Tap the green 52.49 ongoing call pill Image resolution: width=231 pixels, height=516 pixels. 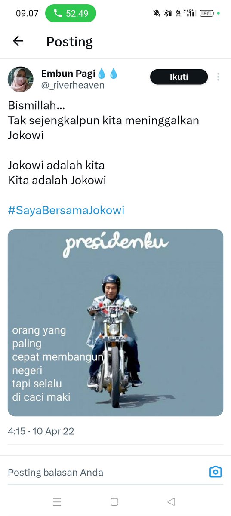point(71,13)
